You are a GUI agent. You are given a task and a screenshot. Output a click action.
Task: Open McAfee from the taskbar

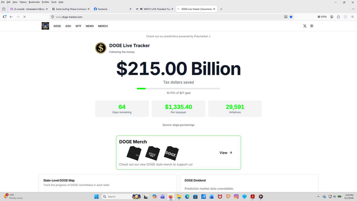(x=220, y=196)
